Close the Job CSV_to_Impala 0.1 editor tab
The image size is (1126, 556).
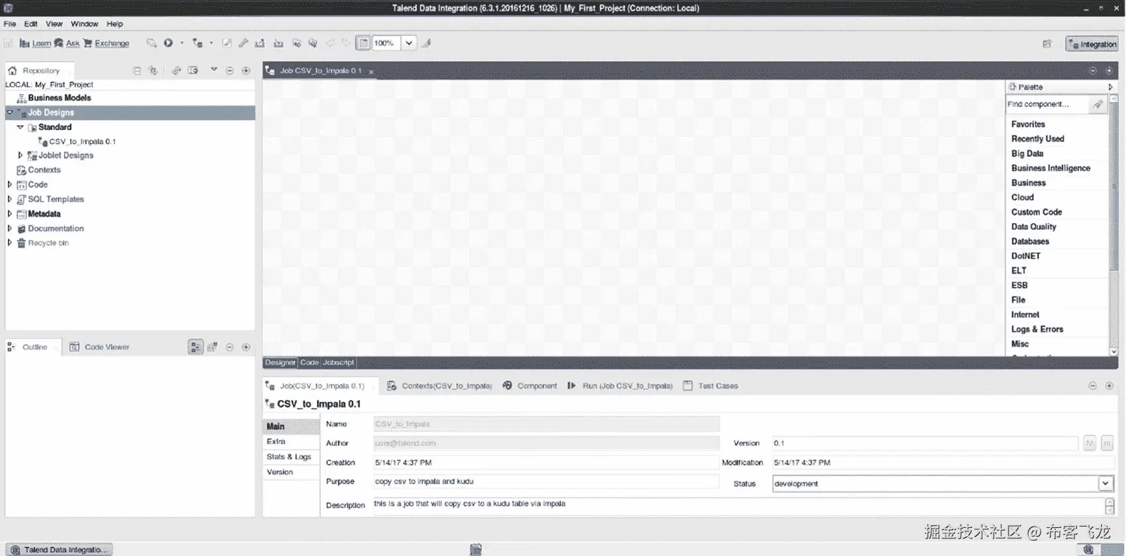click(371, 72)
